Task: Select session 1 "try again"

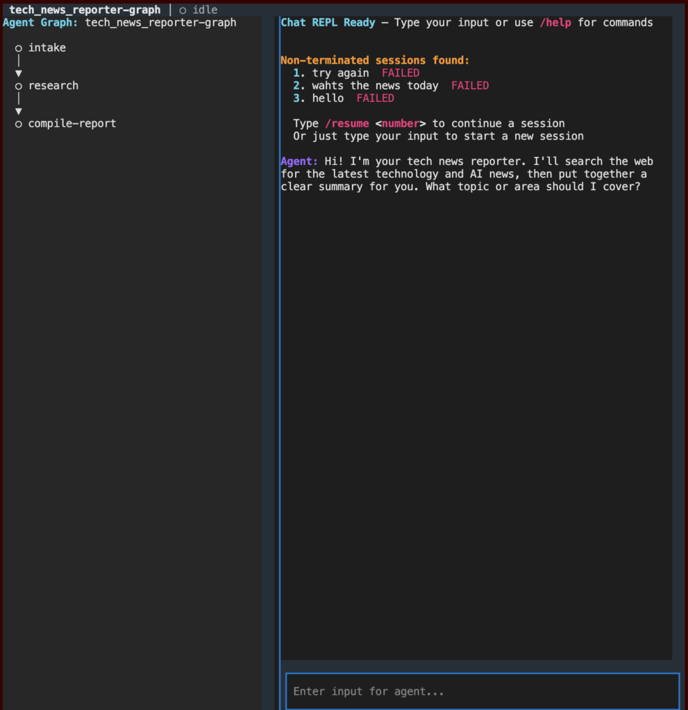Action: tap(340, 73)
